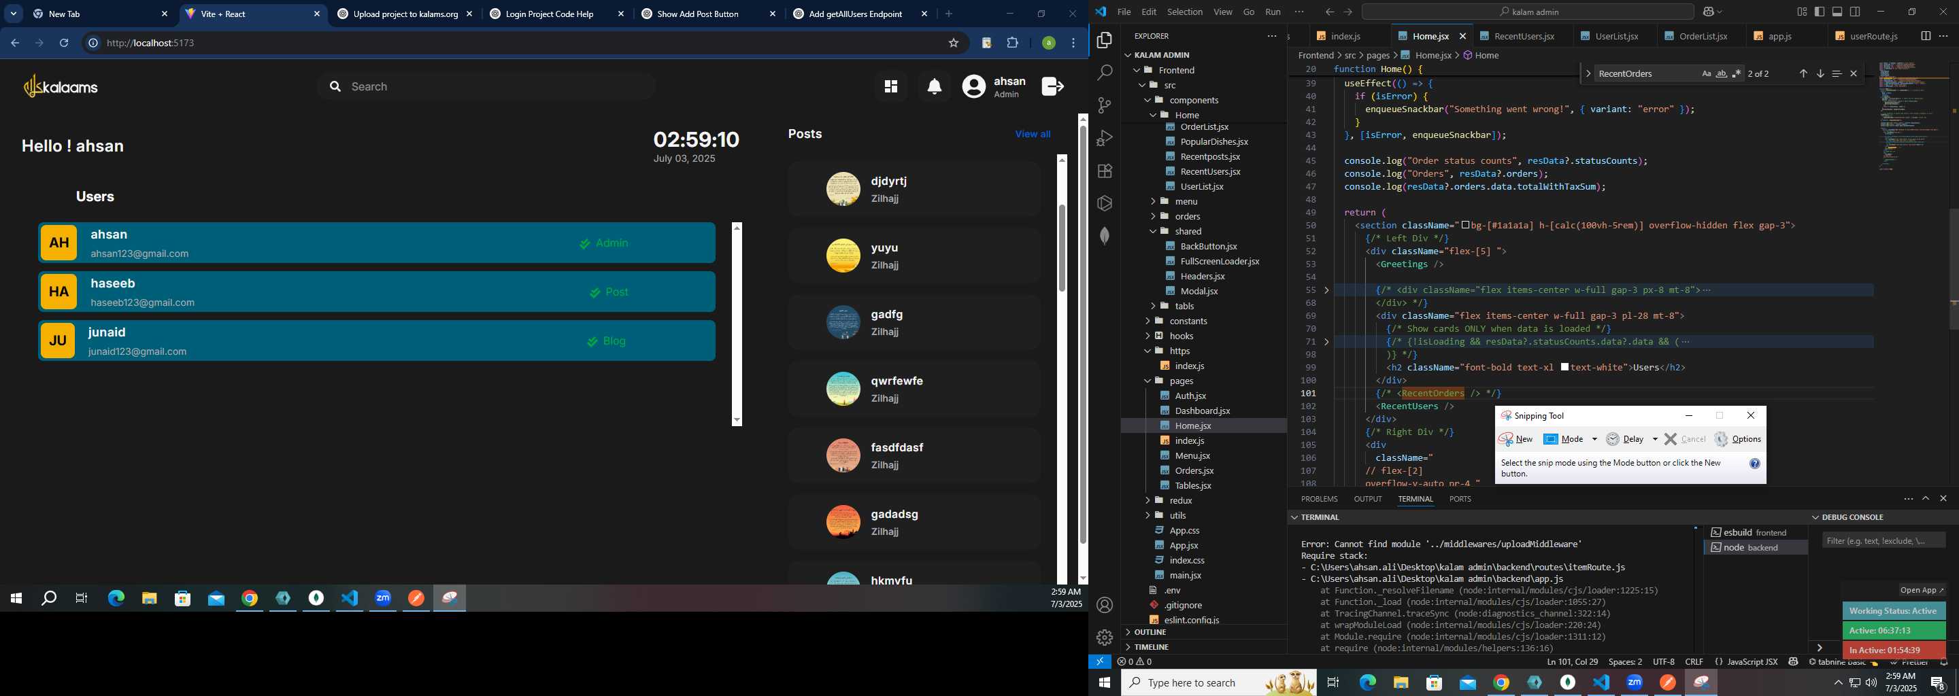Maximize the terminal panel size
The image size is (1959, 696).
click(1926, 498)
